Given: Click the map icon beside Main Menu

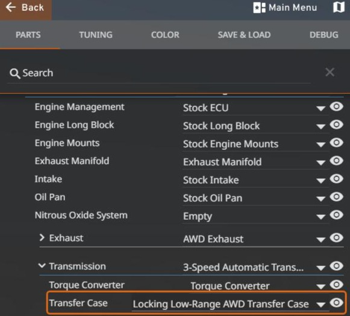Looking at the screenshot, I should 339,7.
